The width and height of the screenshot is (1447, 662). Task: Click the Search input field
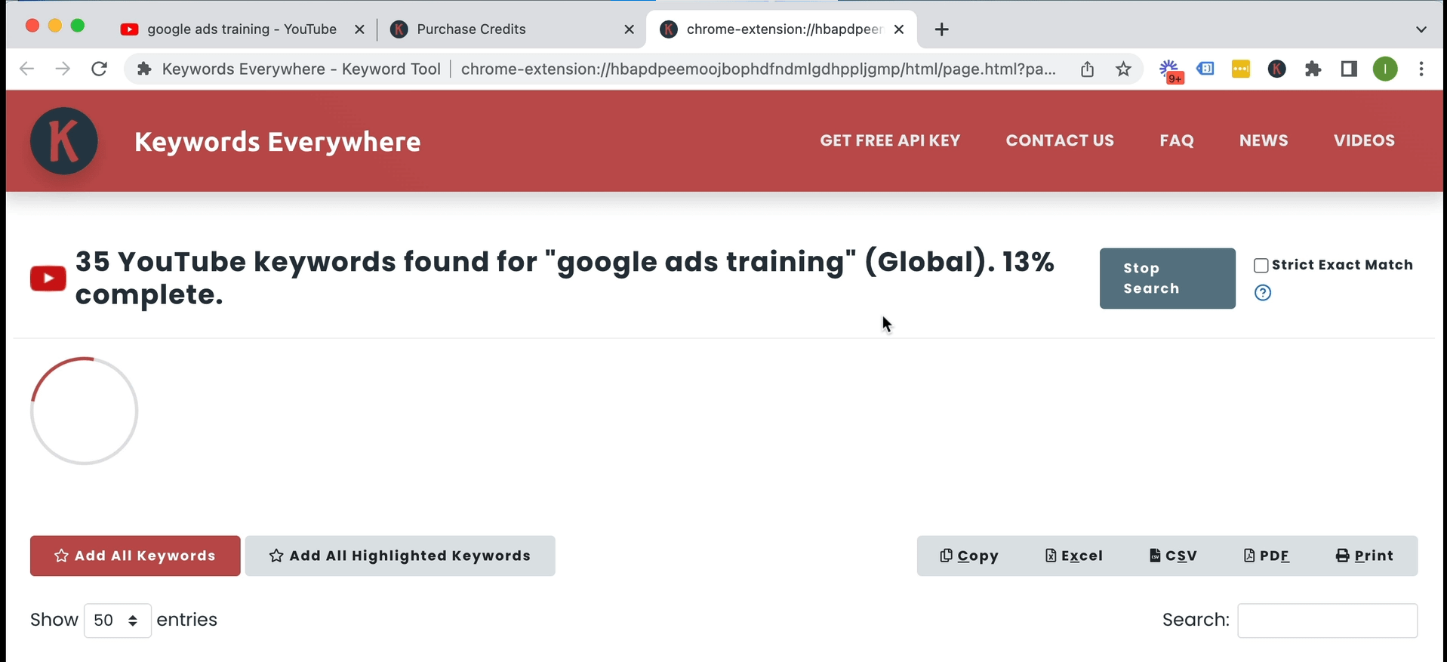[1327, 620]
